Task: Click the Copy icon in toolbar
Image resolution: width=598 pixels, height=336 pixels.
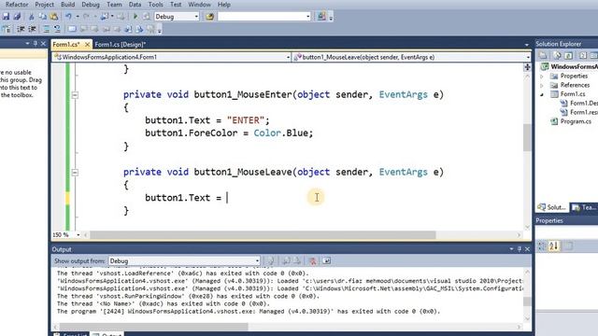Action: (x=42, y=17)
